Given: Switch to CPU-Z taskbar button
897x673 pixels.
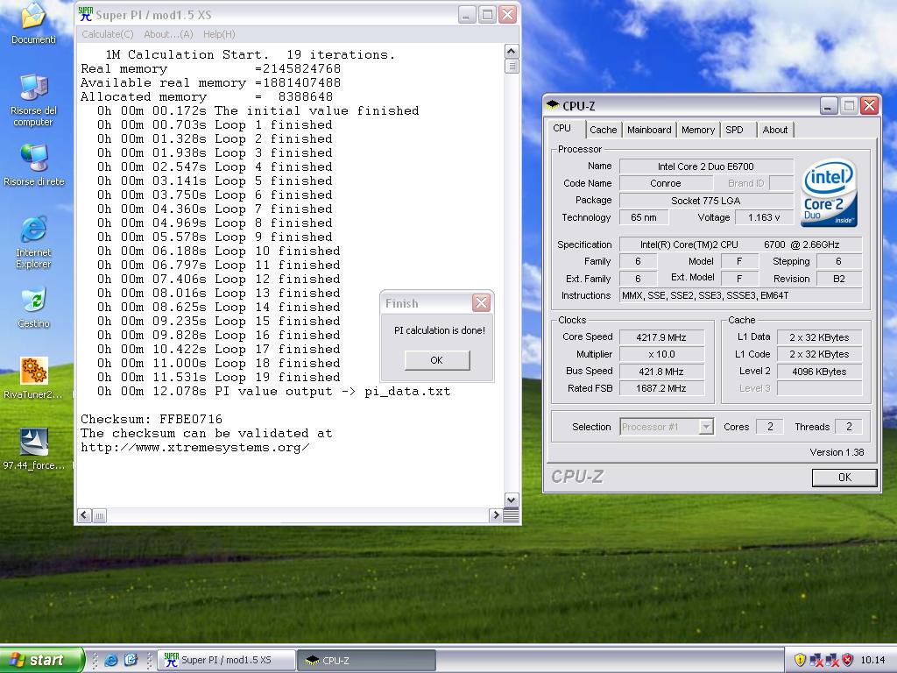Looking at the screenshot, I should point(367,660).
